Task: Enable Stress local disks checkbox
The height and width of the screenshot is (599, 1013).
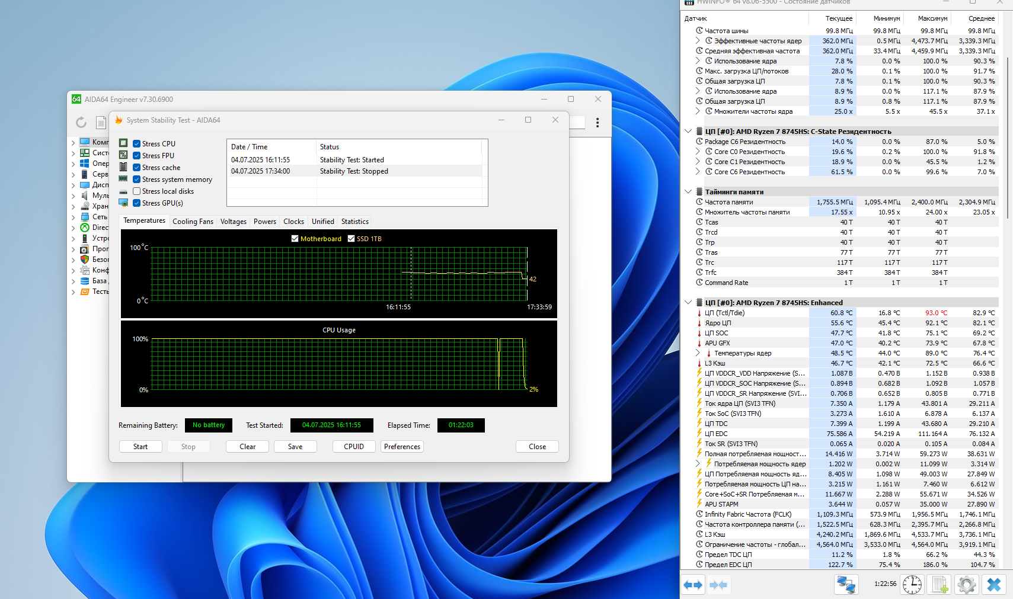Action: 137,191
